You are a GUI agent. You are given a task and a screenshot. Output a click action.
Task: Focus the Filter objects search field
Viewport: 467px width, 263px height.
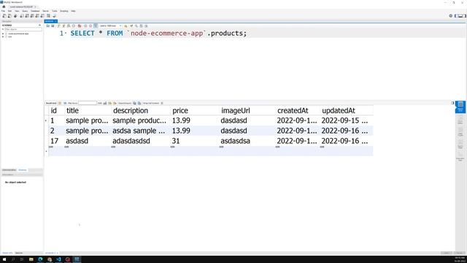[x=23, y=29]
